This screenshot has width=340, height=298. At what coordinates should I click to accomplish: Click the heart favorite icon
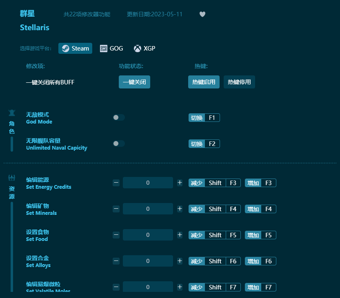pos(202,14)
